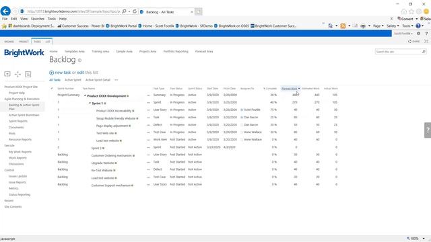This screenshot has height=242, width=431.
Task: Open the Customer Support mechanism task
Action: (x=111, y=186)
